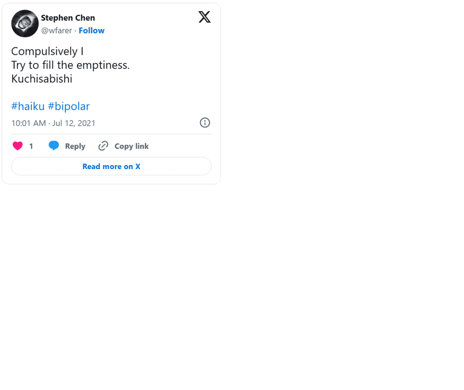Click the 10:01 AM Jul 12, 2021 timestamp
The width and height of the screenshot is (464, 390).
coord(53,123)
